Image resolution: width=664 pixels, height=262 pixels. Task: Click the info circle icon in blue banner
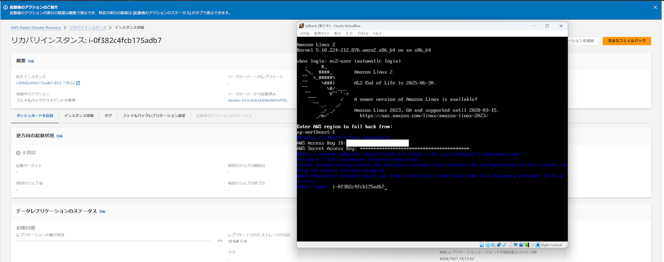[x=5, y=7]
